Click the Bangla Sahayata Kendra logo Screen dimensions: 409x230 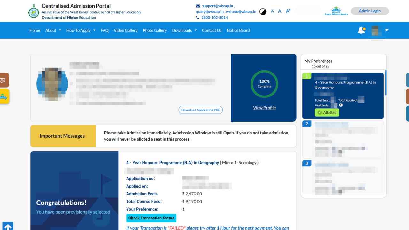(336, 11)
